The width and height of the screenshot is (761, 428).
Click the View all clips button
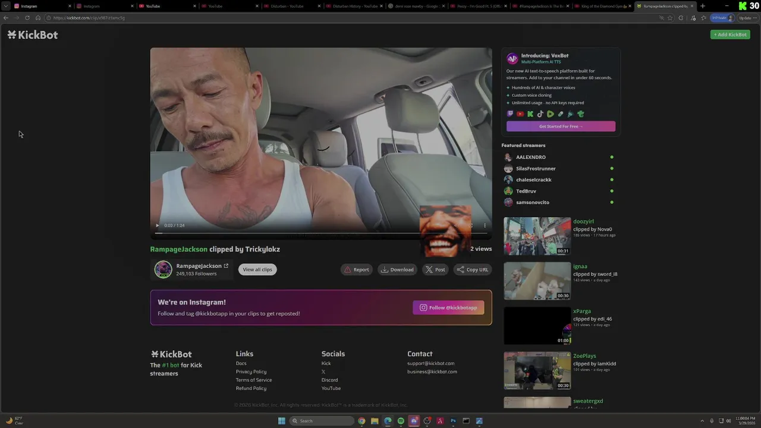tap(257, 269)
